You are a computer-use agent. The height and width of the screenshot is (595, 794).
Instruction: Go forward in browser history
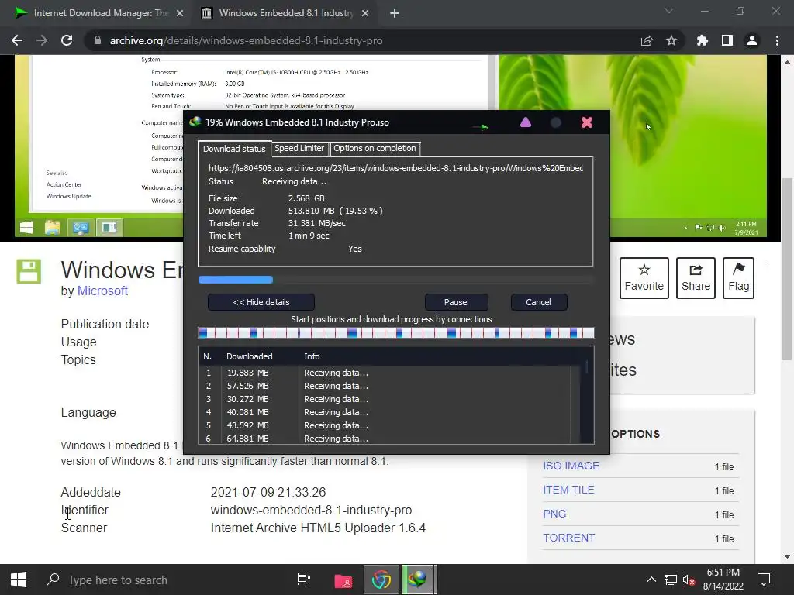tap(42, 40)
